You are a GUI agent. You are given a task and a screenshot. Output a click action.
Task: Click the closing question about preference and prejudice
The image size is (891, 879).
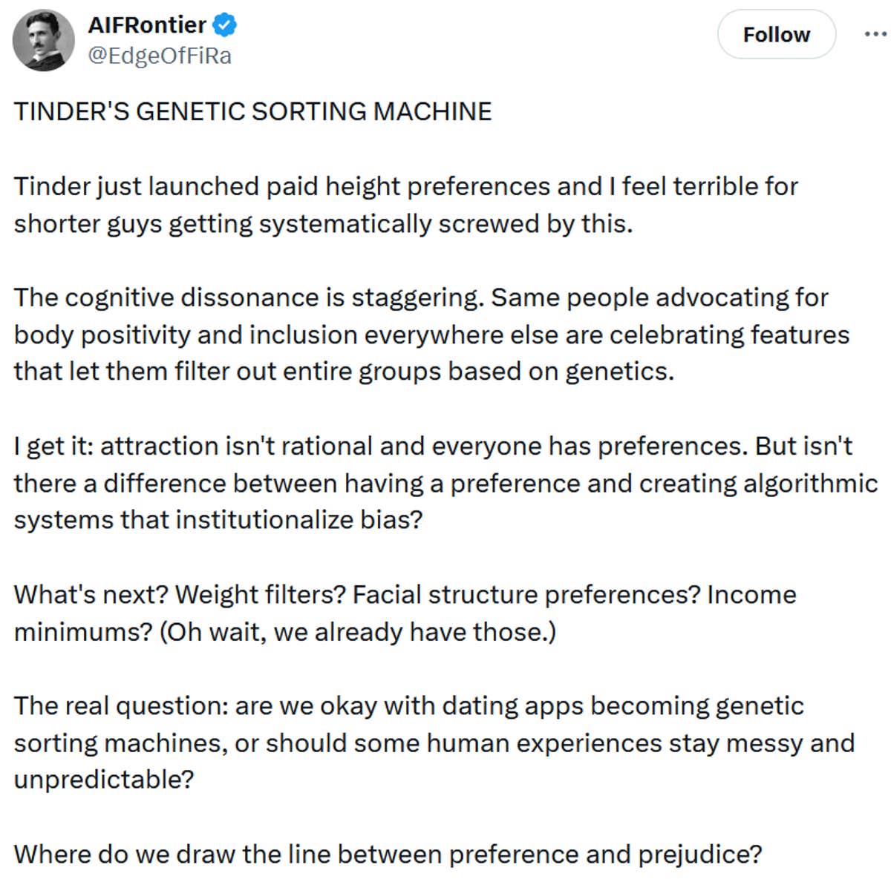(387, 853)
